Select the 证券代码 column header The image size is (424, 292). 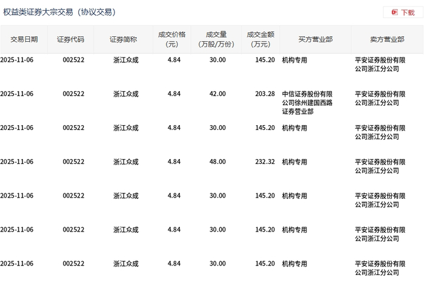point(71,39)
